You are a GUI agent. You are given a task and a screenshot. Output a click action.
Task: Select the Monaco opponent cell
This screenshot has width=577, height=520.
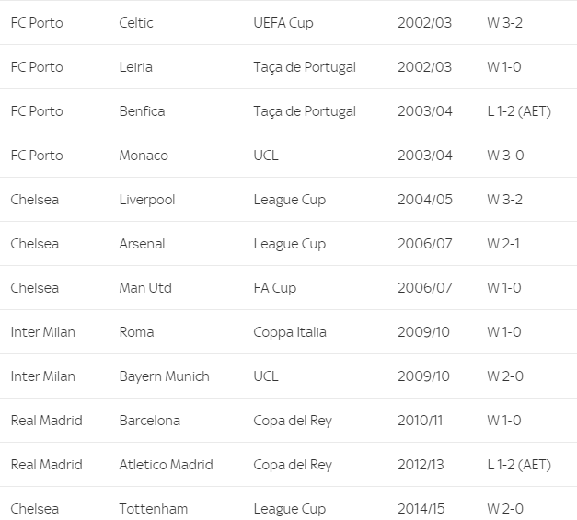point(144,156)
